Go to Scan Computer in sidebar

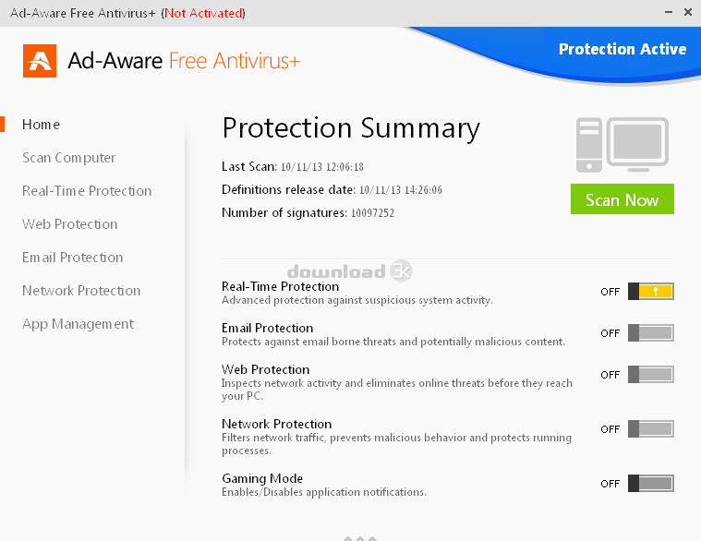[69, 158]
